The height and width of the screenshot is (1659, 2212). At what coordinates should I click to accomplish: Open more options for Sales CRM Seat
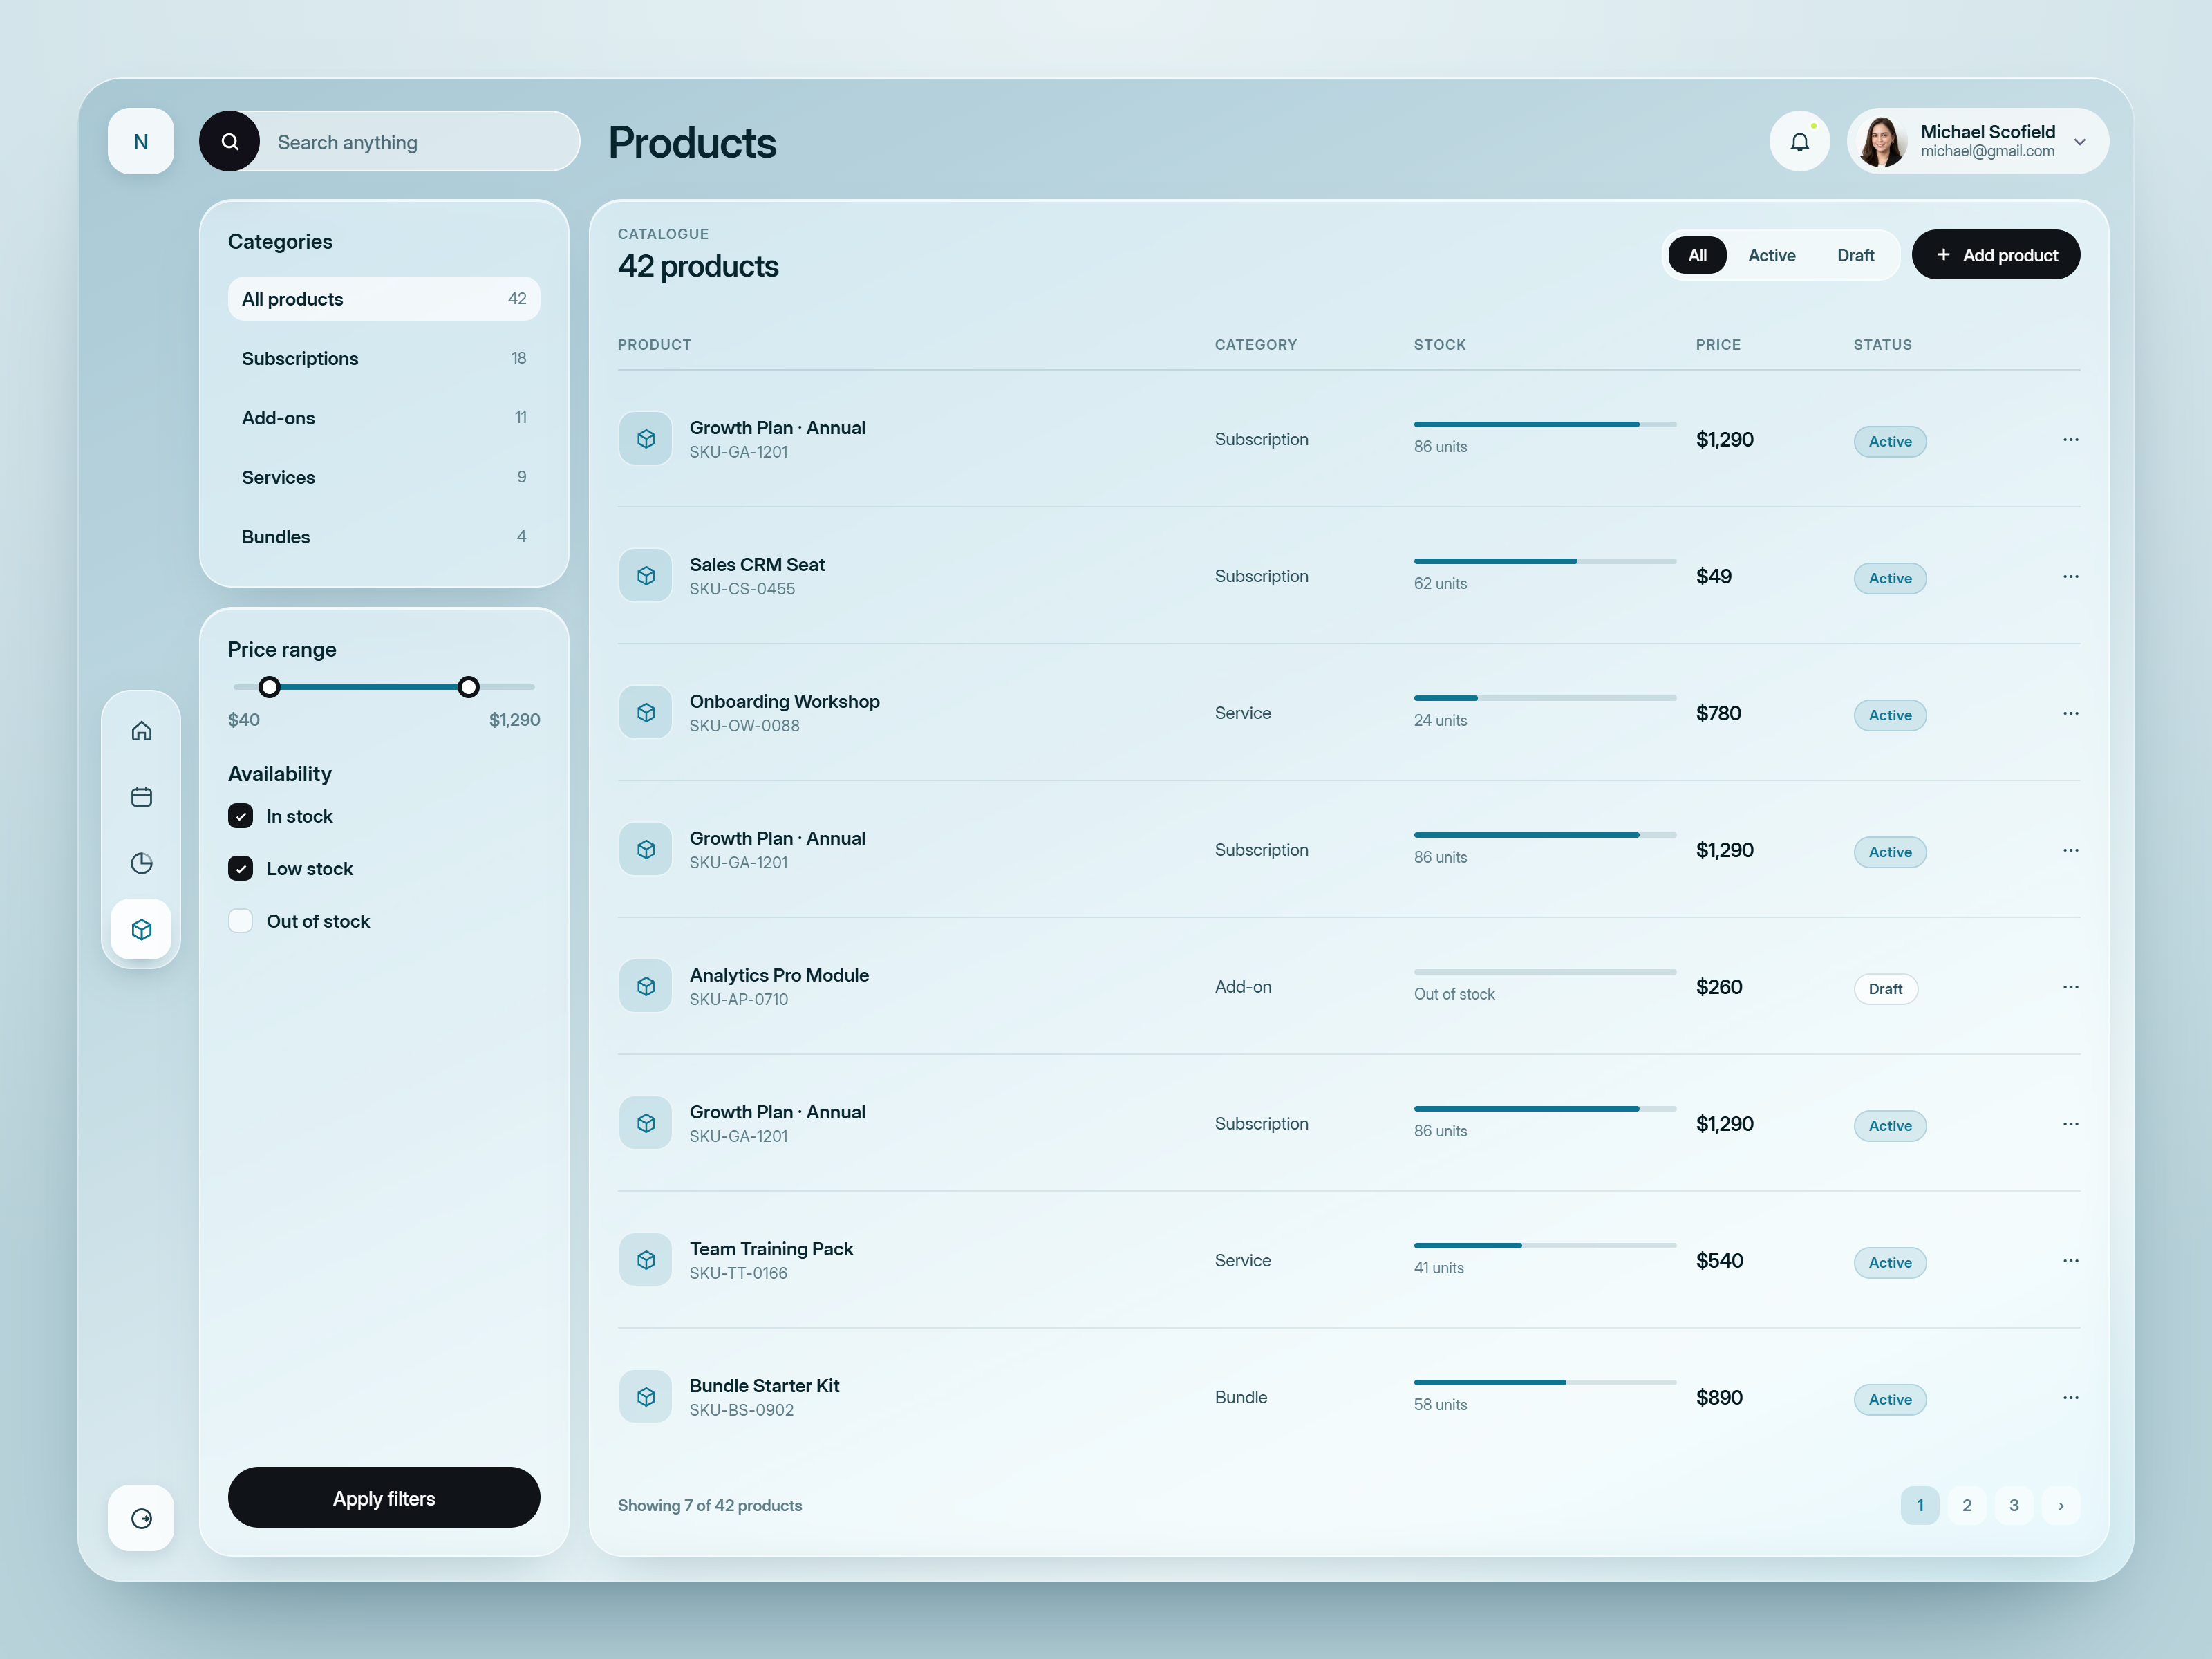(2070, 576)
